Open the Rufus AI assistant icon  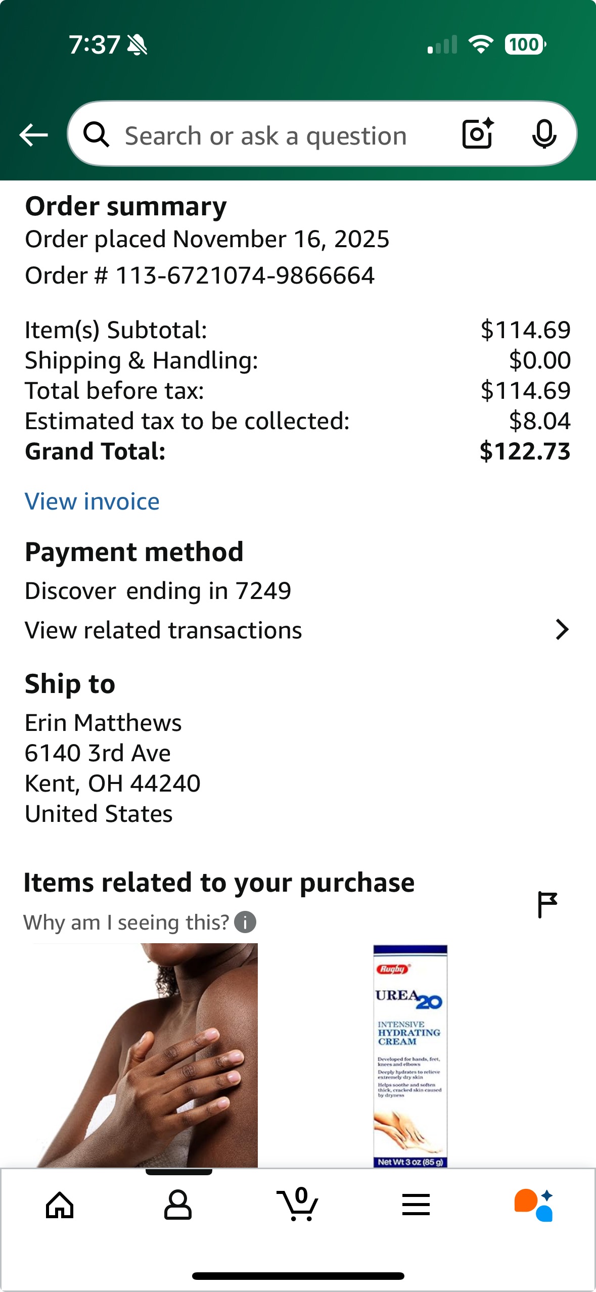coord(534,1205)
